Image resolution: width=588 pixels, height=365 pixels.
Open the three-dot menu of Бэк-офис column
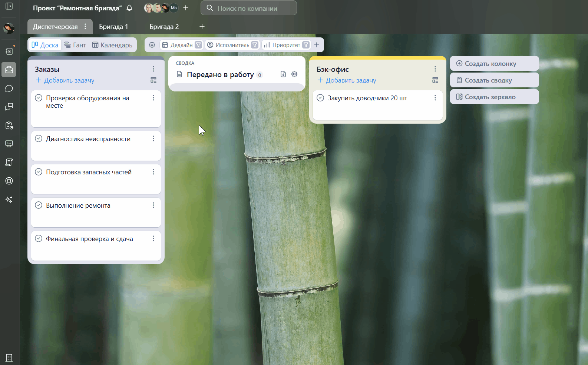(435, 69)
